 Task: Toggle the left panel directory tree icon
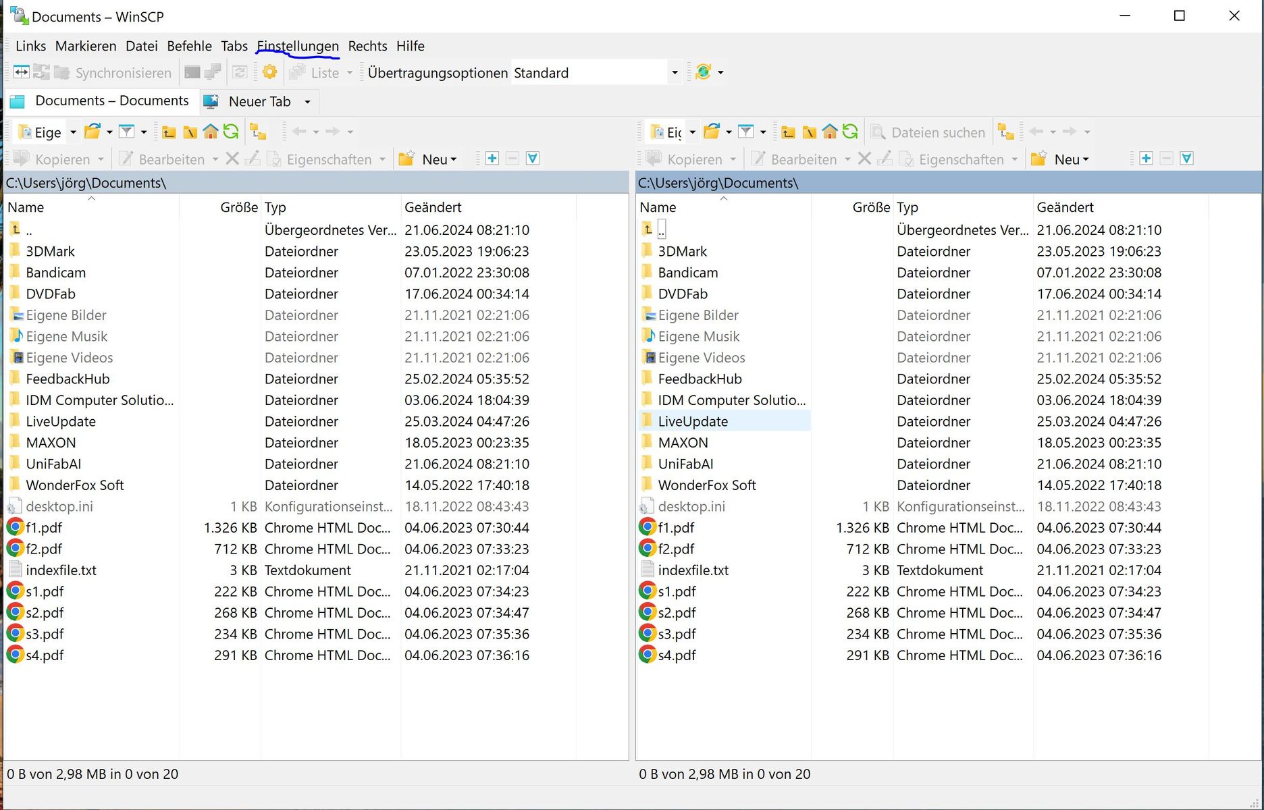tap(257, 132)
